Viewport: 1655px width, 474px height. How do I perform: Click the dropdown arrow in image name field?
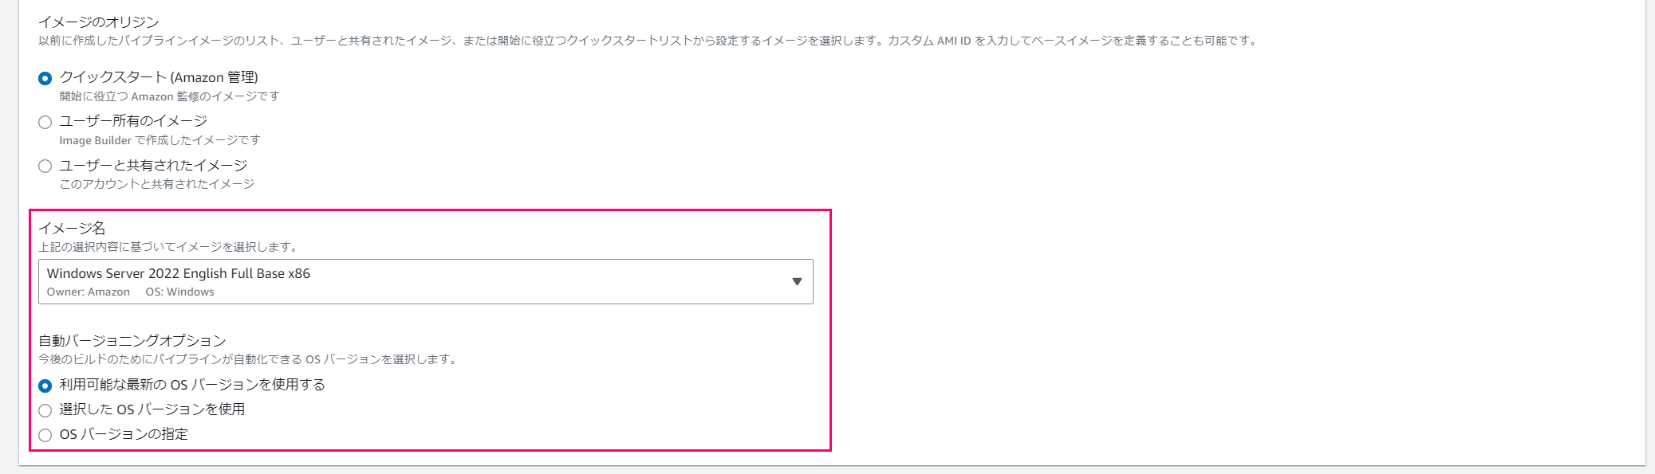click(x=796, y=281)
